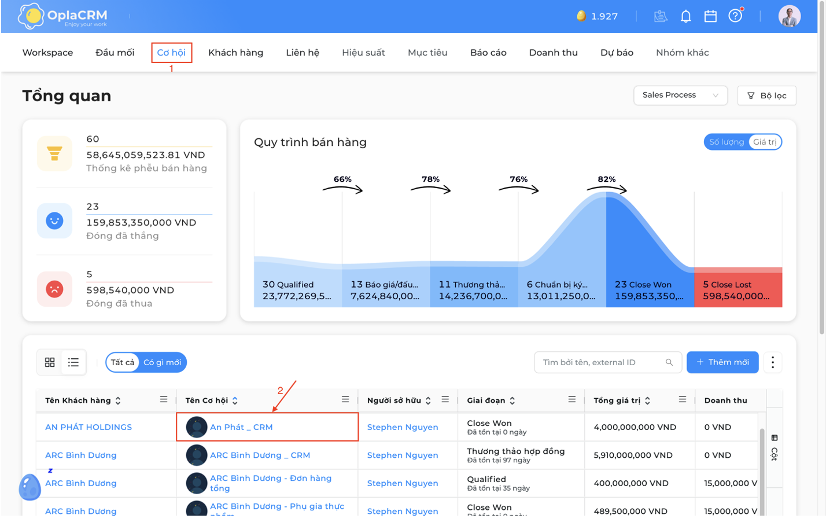826x522 pixels.
Task: Open Người sở hữu column menu icon
Action: pos(445,399)
